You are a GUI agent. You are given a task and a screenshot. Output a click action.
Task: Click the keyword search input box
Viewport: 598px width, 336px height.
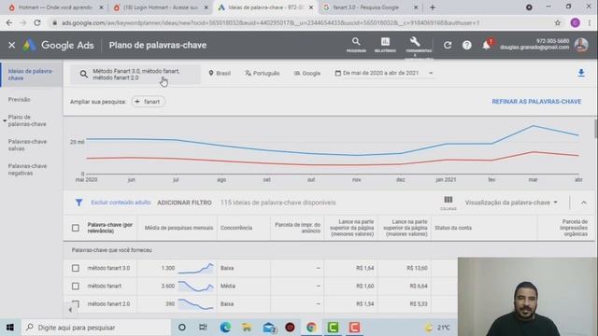[x=135, y=75]
